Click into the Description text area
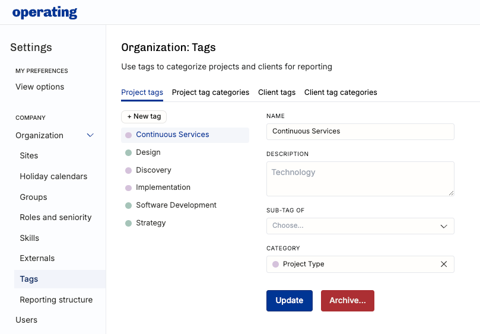 click(360, 179)
